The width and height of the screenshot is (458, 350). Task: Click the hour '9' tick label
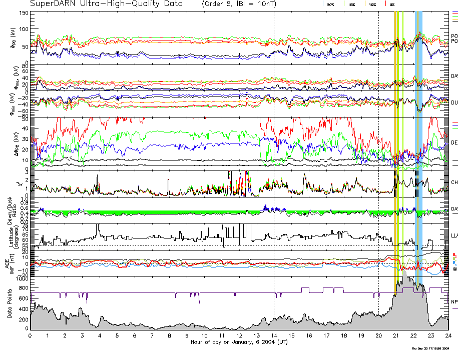click(x=187, y=335)
